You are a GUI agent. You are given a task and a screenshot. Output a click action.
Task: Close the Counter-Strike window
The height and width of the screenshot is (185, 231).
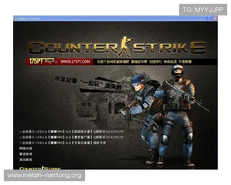point(215,18)
